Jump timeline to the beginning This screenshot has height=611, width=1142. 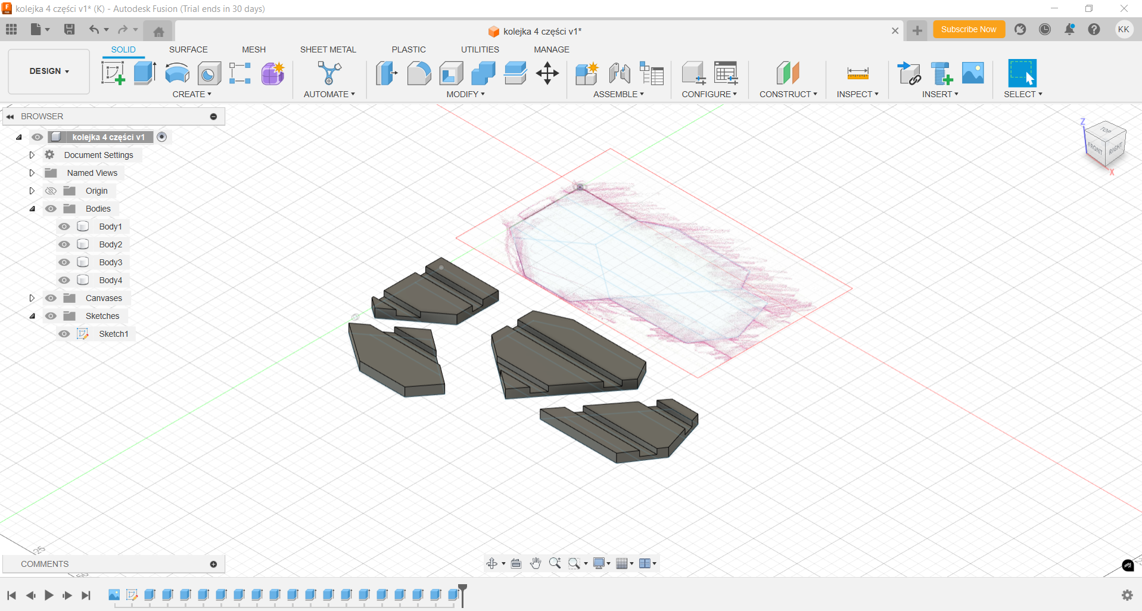(11, 595)
